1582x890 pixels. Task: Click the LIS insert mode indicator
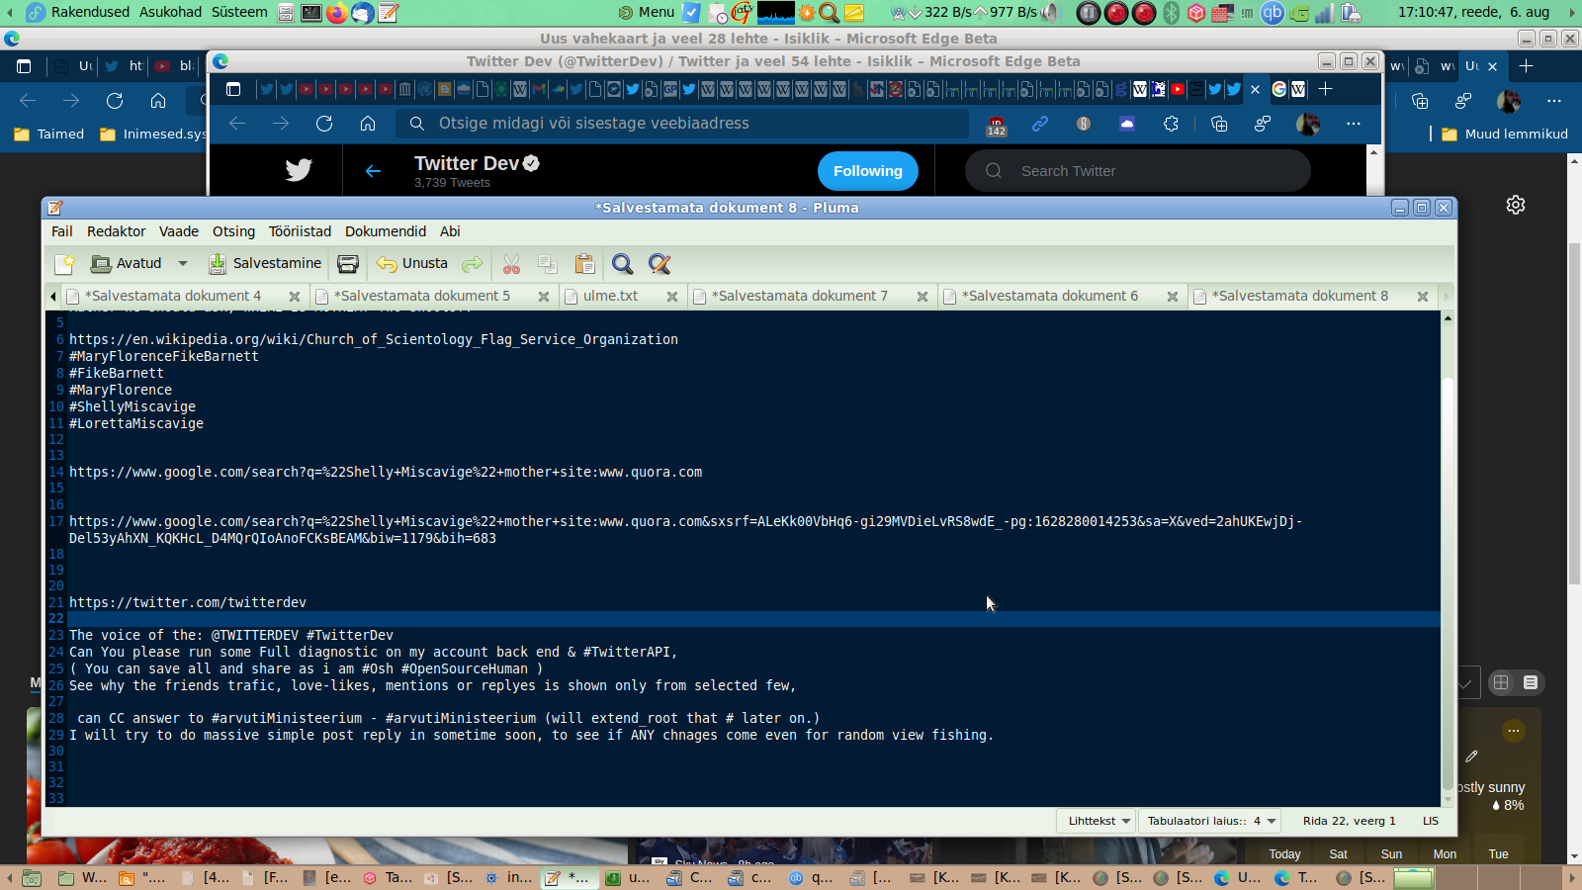(1431, 821)
